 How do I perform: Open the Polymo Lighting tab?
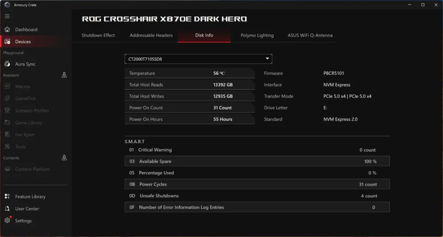[257, 35]
